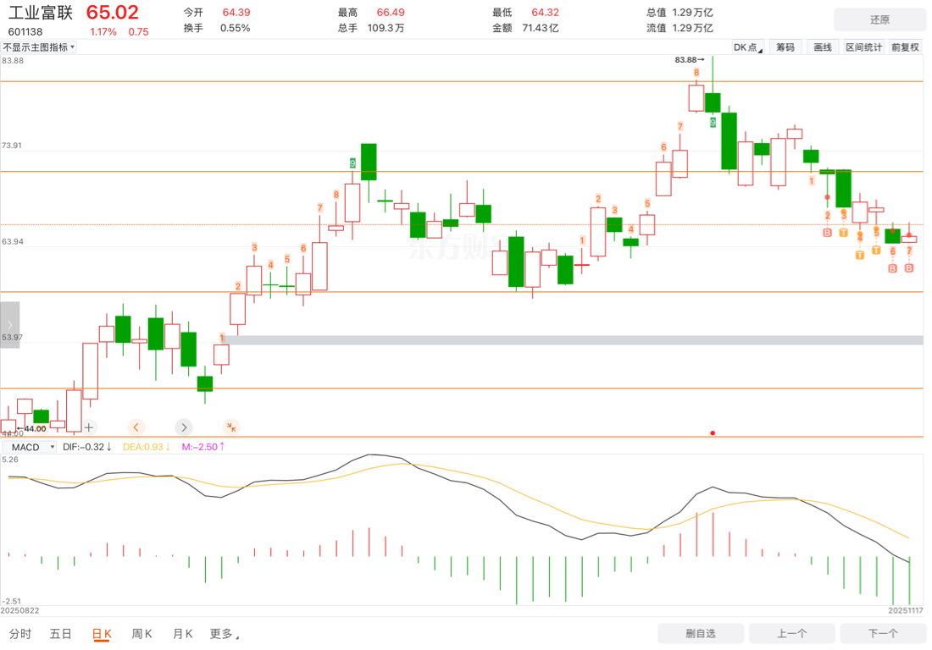The height and width of the screenshot is (650, 932).
Task: Click the B signal marker under count 7
Action: (909, 268)
